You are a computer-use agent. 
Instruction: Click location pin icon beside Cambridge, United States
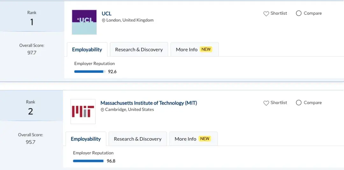102,110
